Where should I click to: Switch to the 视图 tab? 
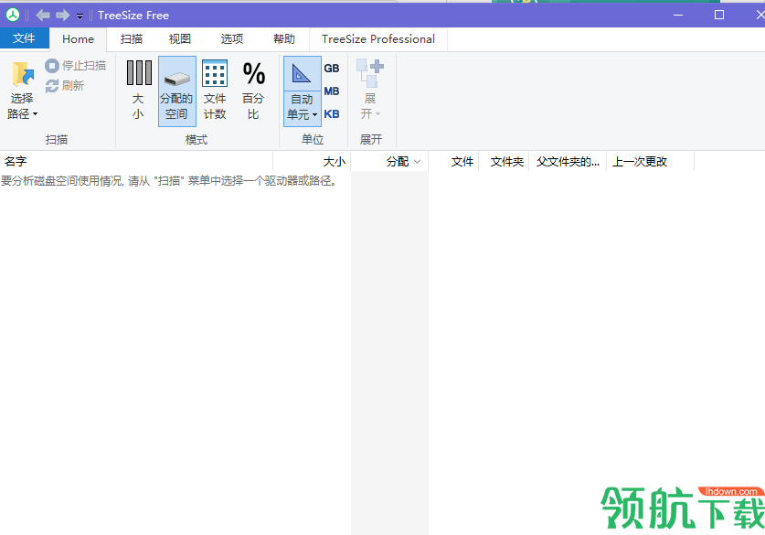[x=179, y=39]
